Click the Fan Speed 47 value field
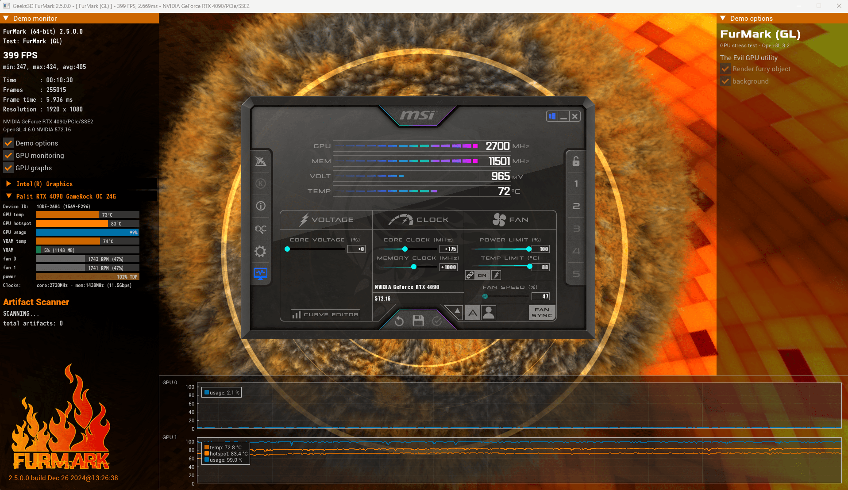Viewport: 848px width, 490px height. [540, 296]
